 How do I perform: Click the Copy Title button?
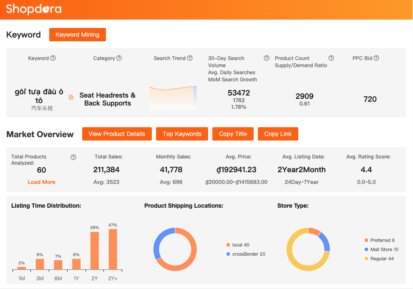pyautogui.click(x=233, y=134)
